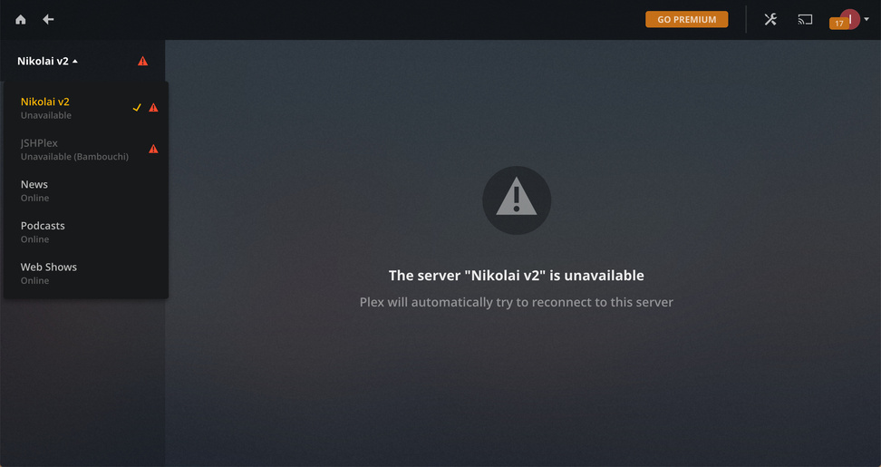
Task: Click the orange 17 notifications badge
Action: pos(839,24)
